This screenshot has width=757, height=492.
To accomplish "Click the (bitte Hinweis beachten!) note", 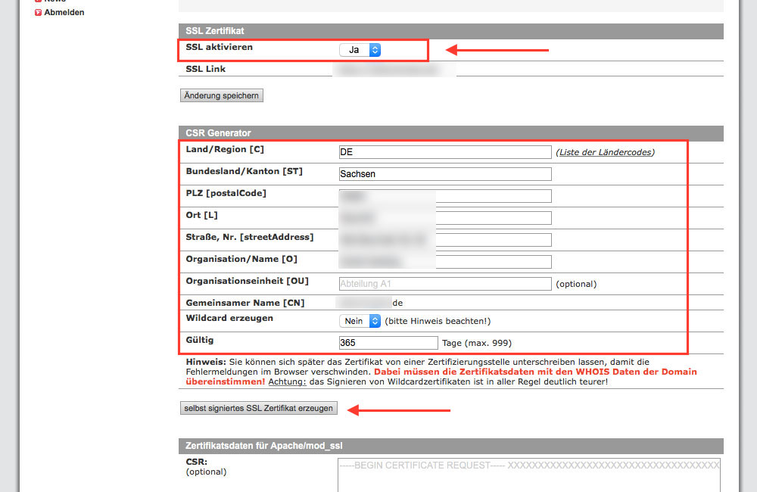I will pyautogui.click(x=438, y=321).
